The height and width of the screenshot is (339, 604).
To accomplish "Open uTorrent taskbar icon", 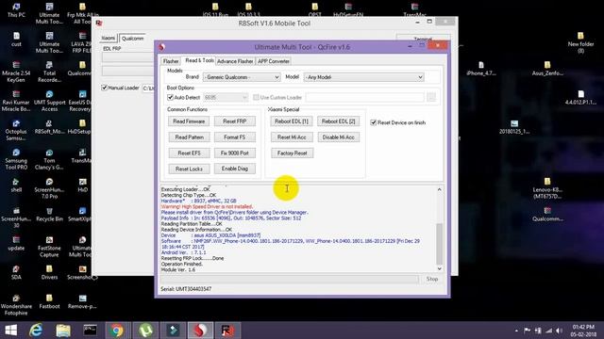I will coord(145,331).
